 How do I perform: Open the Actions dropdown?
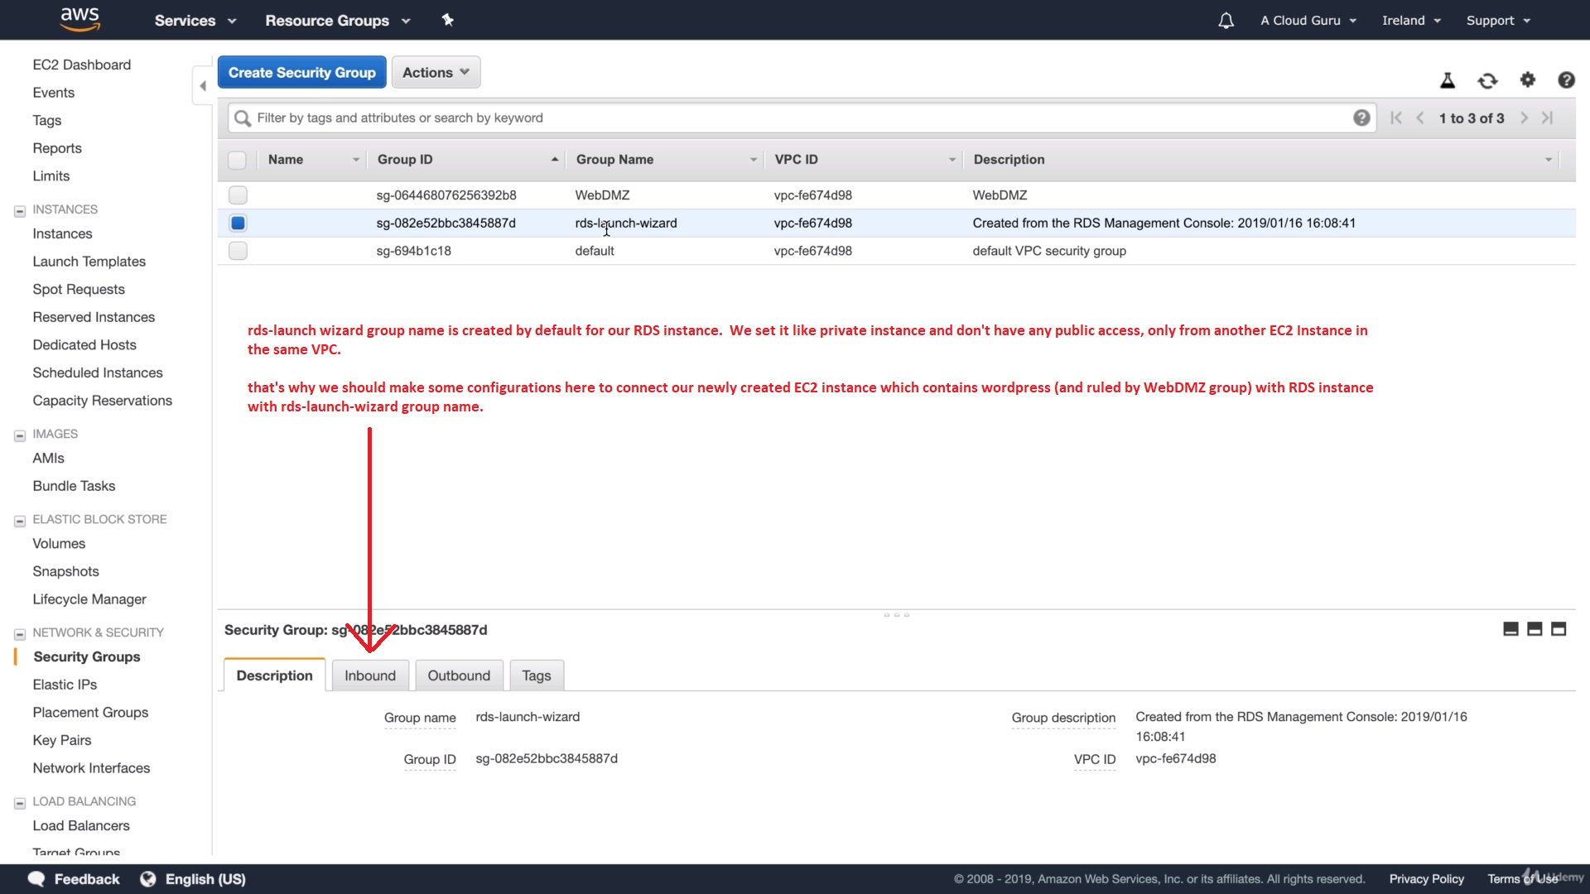tap(436, 73)
